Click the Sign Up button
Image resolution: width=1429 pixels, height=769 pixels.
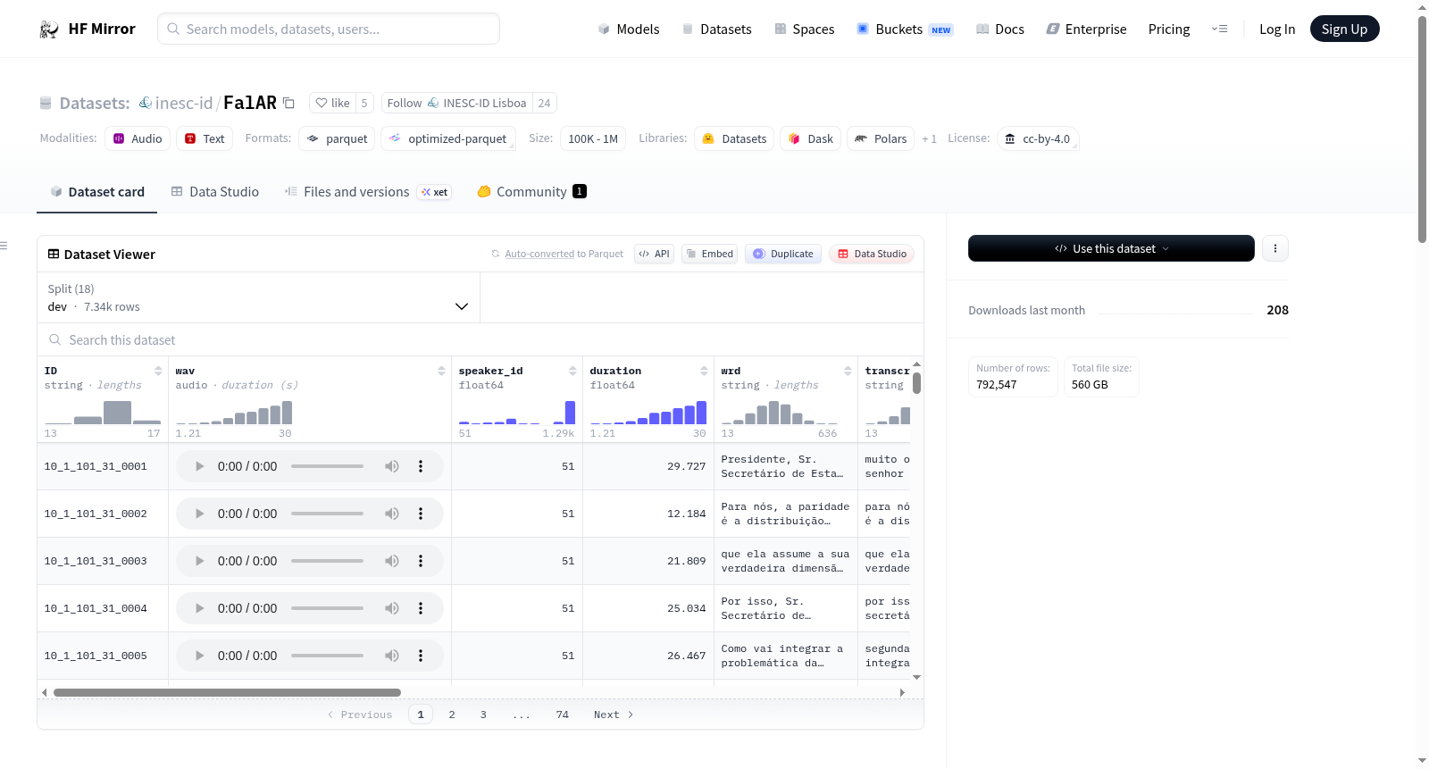[x=1344, y=29]
